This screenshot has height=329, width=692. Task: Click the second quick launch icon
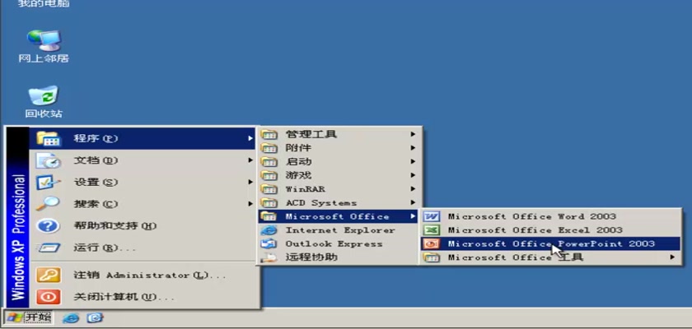coord(95,317)
